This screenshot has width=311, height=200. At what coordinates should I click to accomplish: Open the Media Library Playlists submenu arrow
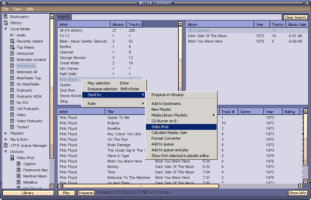(x=213, y=115)
